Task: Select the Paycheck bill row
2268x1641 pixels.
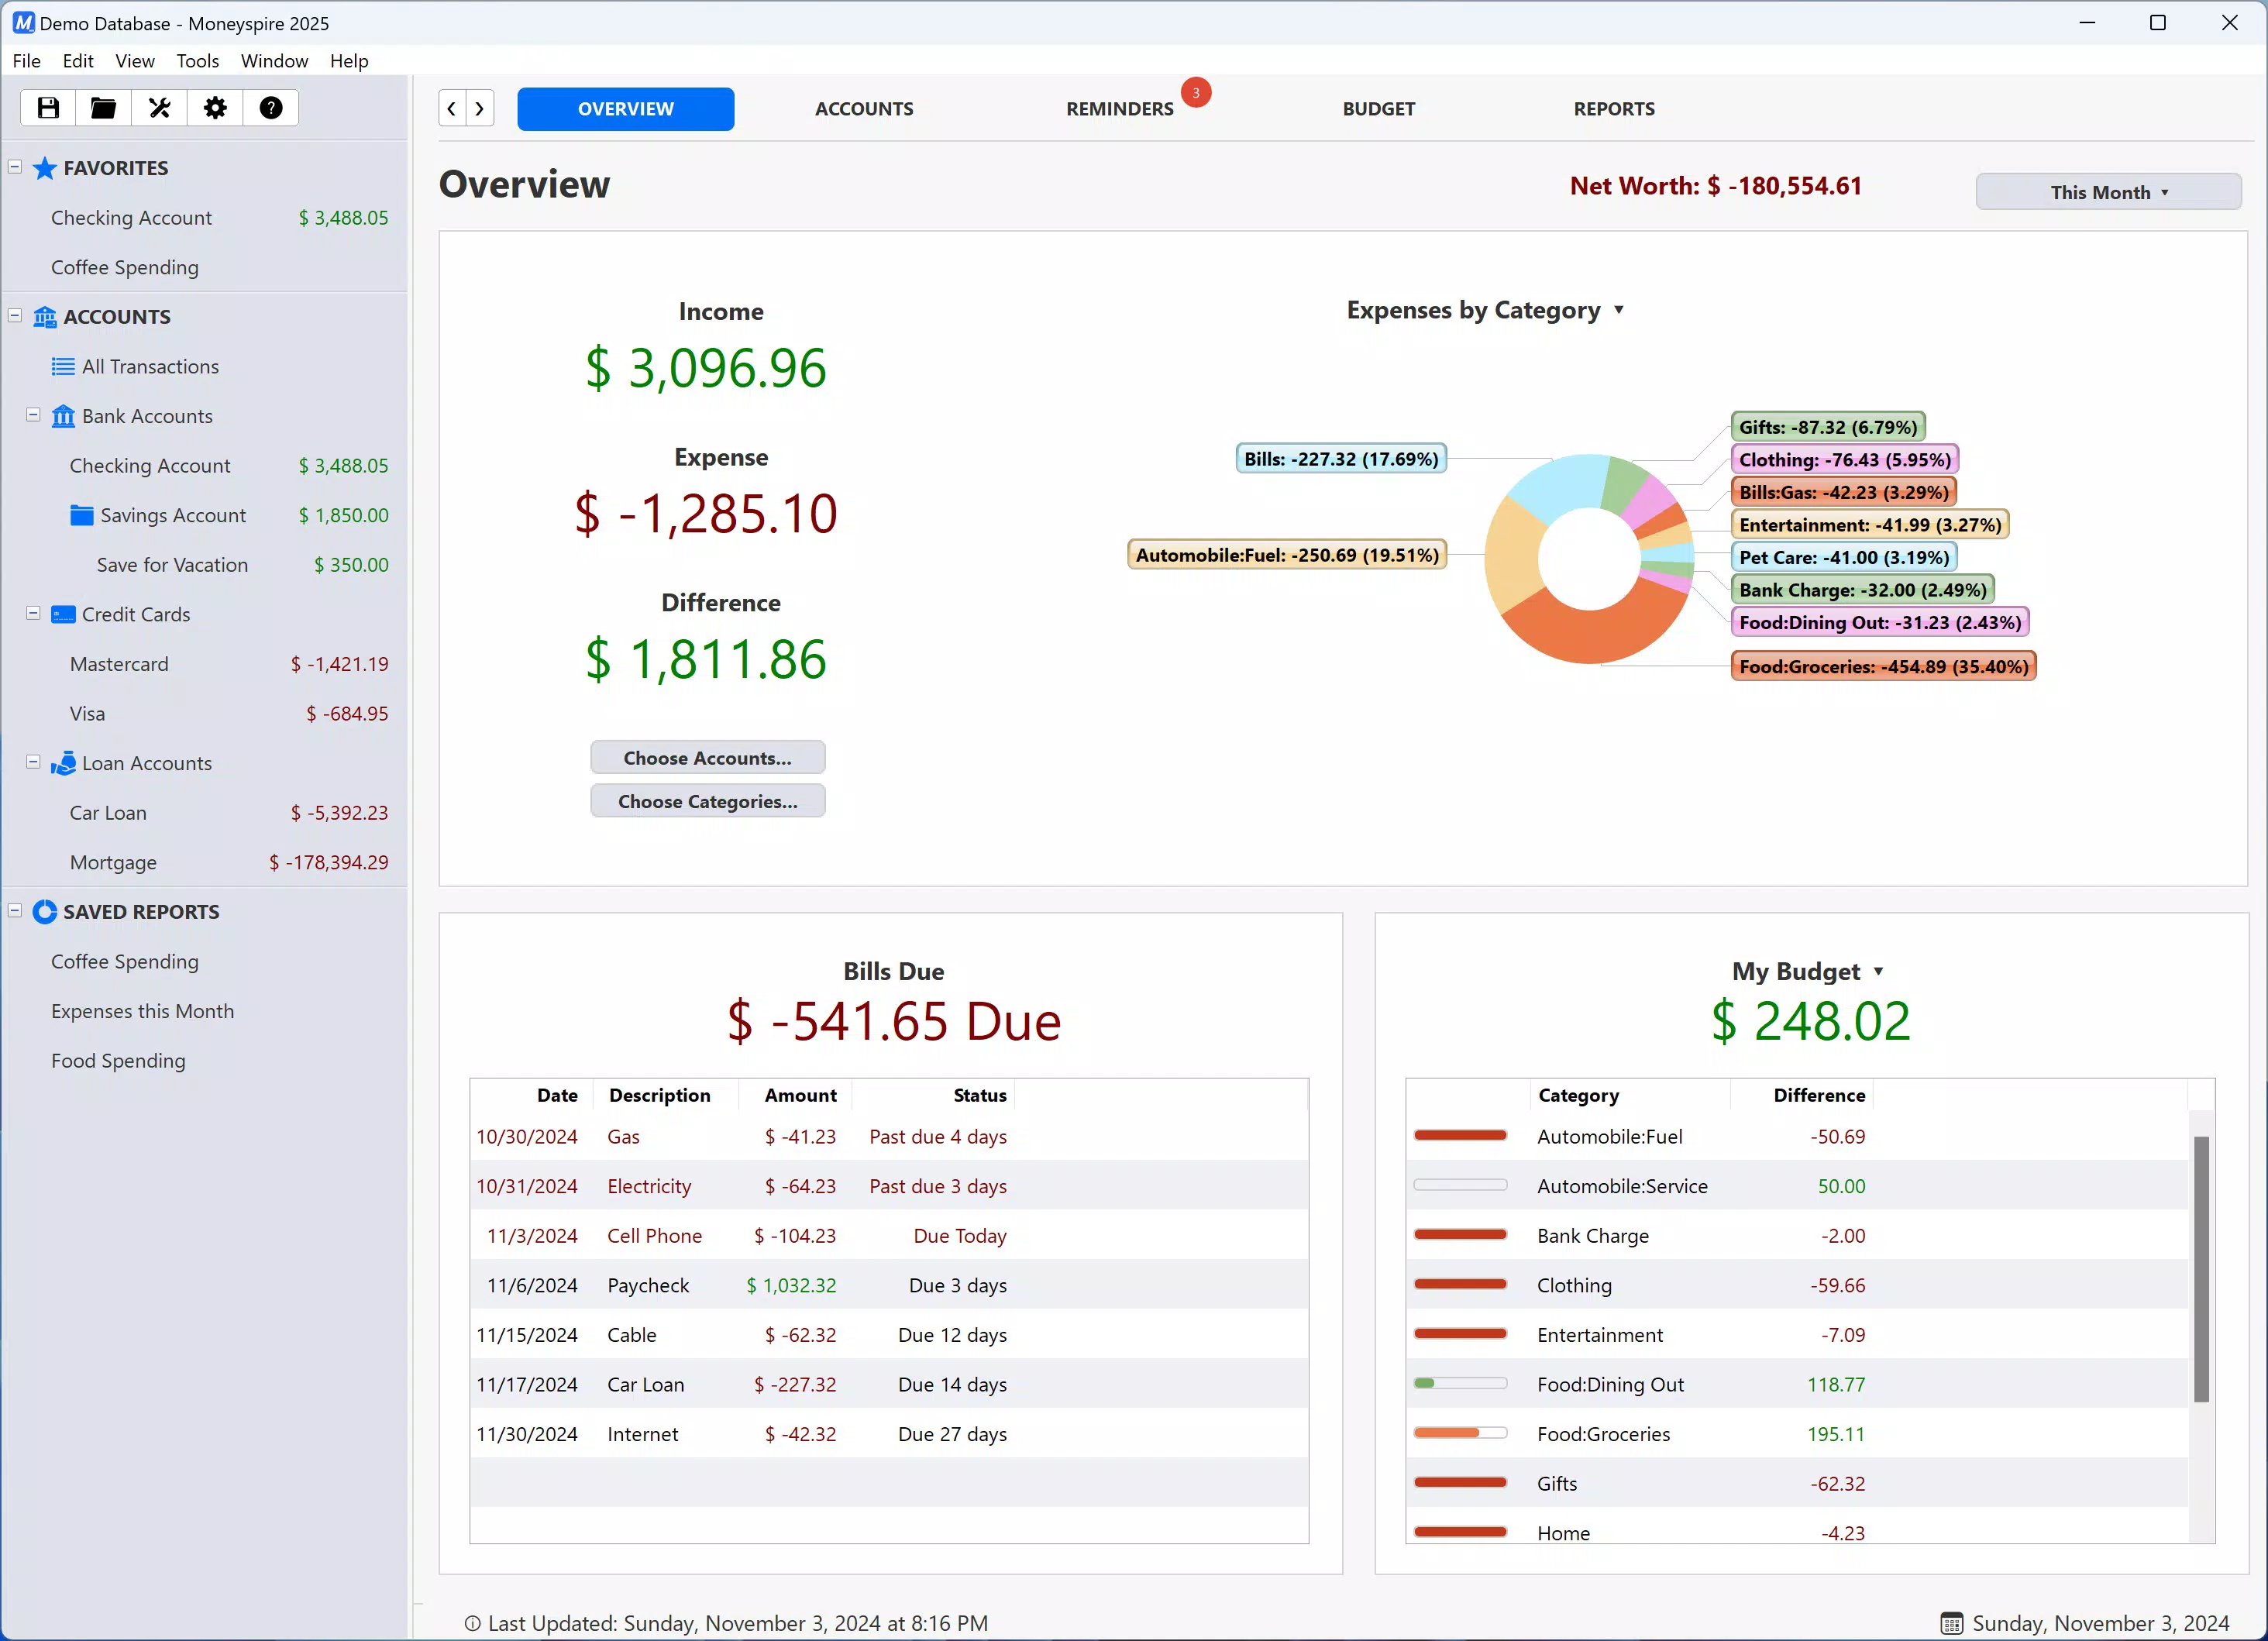Action: 889,1285
